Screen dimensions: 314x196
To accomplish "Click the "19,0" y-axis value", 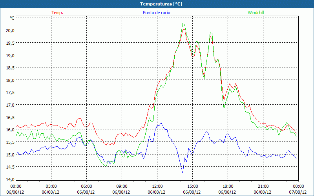I will 11,55.
